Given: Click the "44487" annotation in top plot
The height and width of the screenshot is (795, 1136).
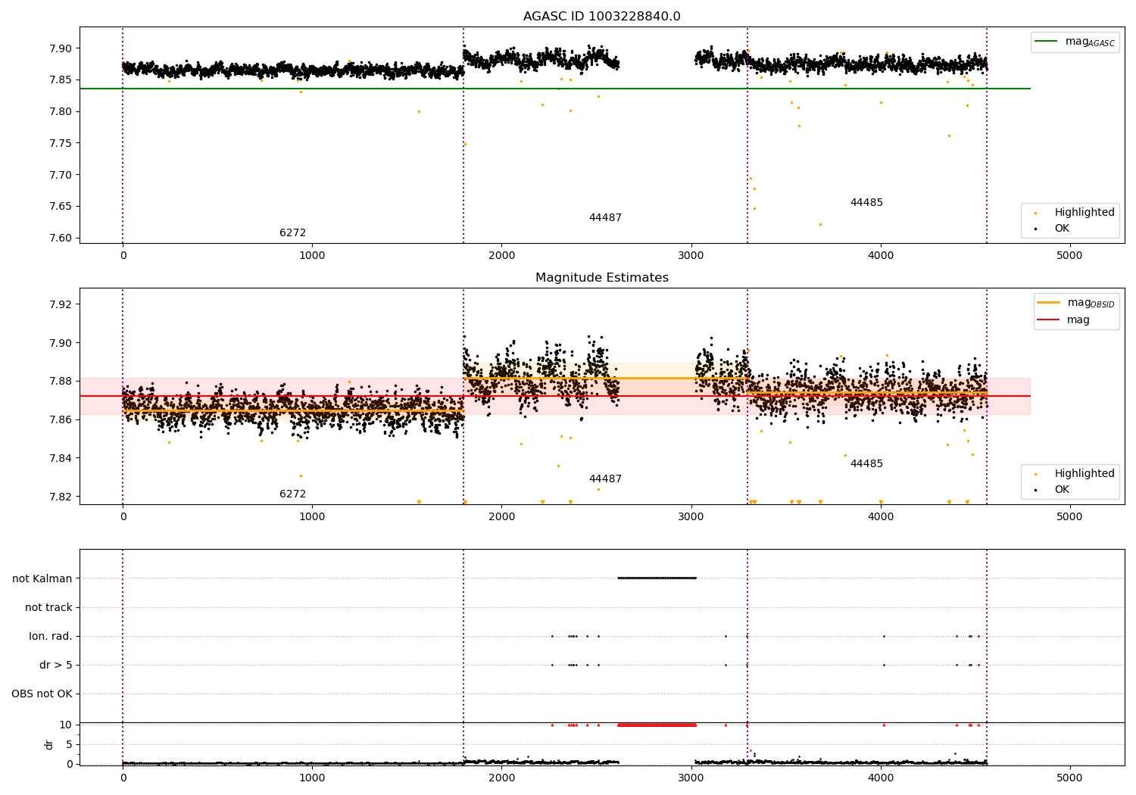Looking at the screenshot, I should (605, 218).
